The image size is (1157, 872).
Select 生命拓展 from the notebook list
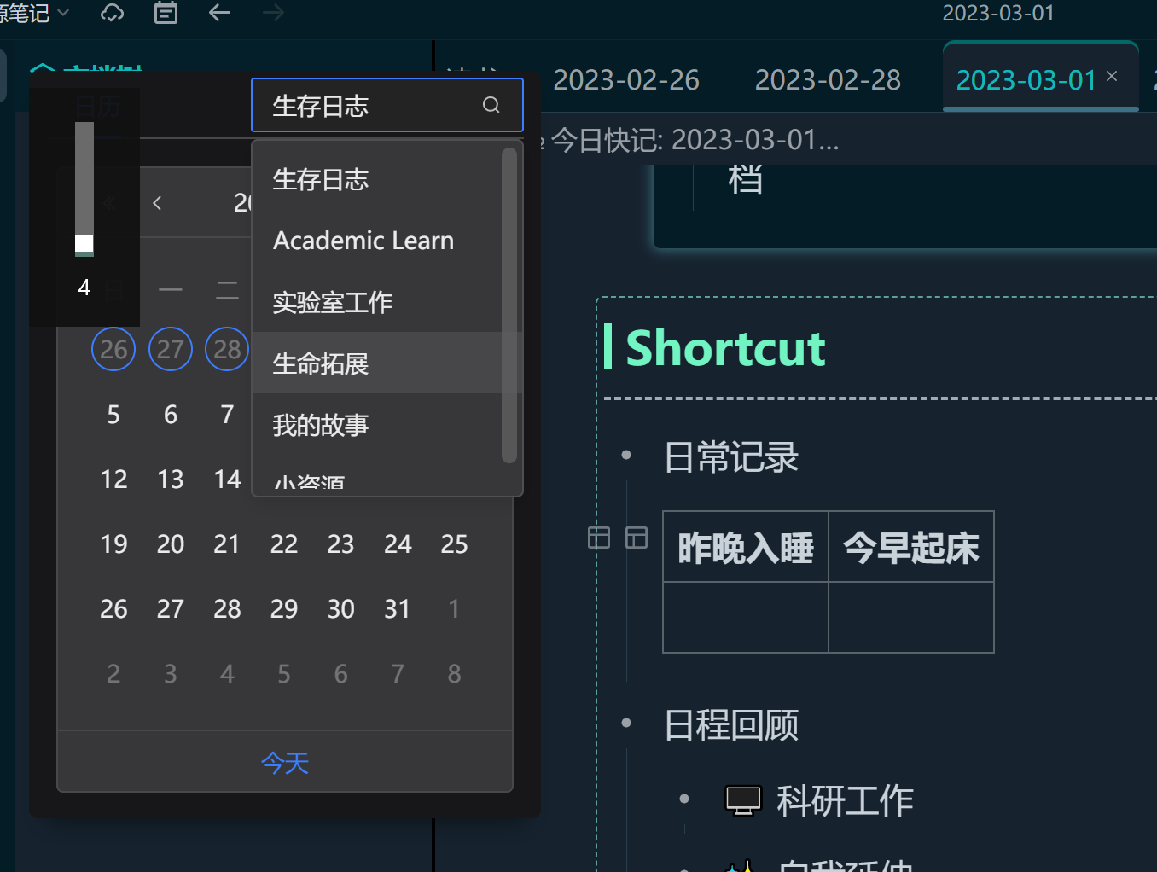pos(321,363)
